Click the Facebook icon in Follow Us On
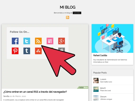The image size is (135, 101). [15, 41]
